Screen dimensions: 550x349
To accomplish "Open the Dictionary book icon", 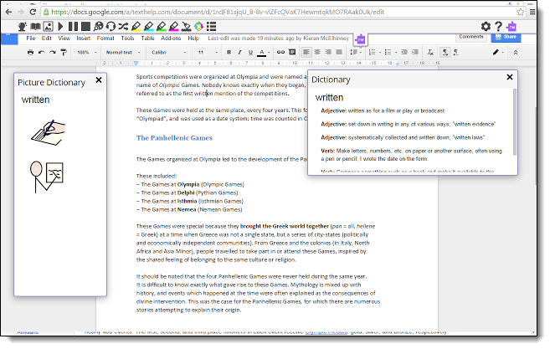I will 35,27.
